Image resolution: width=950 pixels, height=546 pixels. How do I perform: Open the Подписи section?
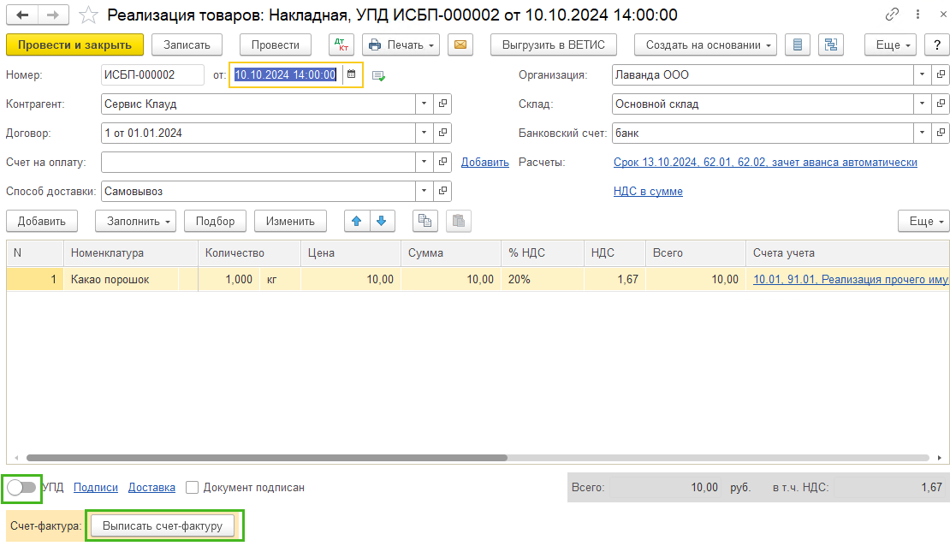tap(95, 487)
